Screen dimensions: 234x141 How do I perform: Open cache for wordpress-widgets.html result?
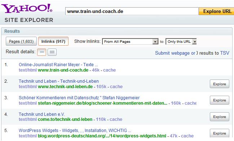pyautogui.click(x=187, y=136)
